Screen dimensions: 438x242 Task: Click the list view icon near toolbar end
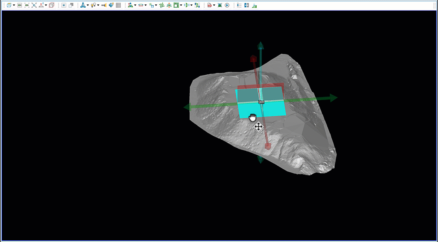coord(239,5)
